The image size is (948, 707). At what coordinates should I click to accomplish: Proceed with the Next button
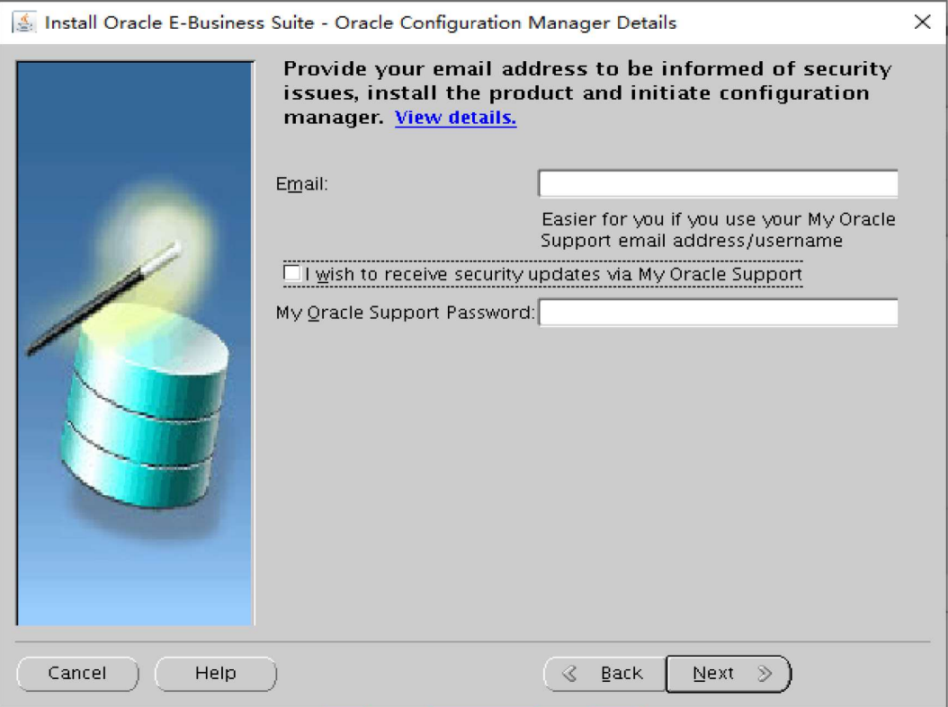[728, 673]
